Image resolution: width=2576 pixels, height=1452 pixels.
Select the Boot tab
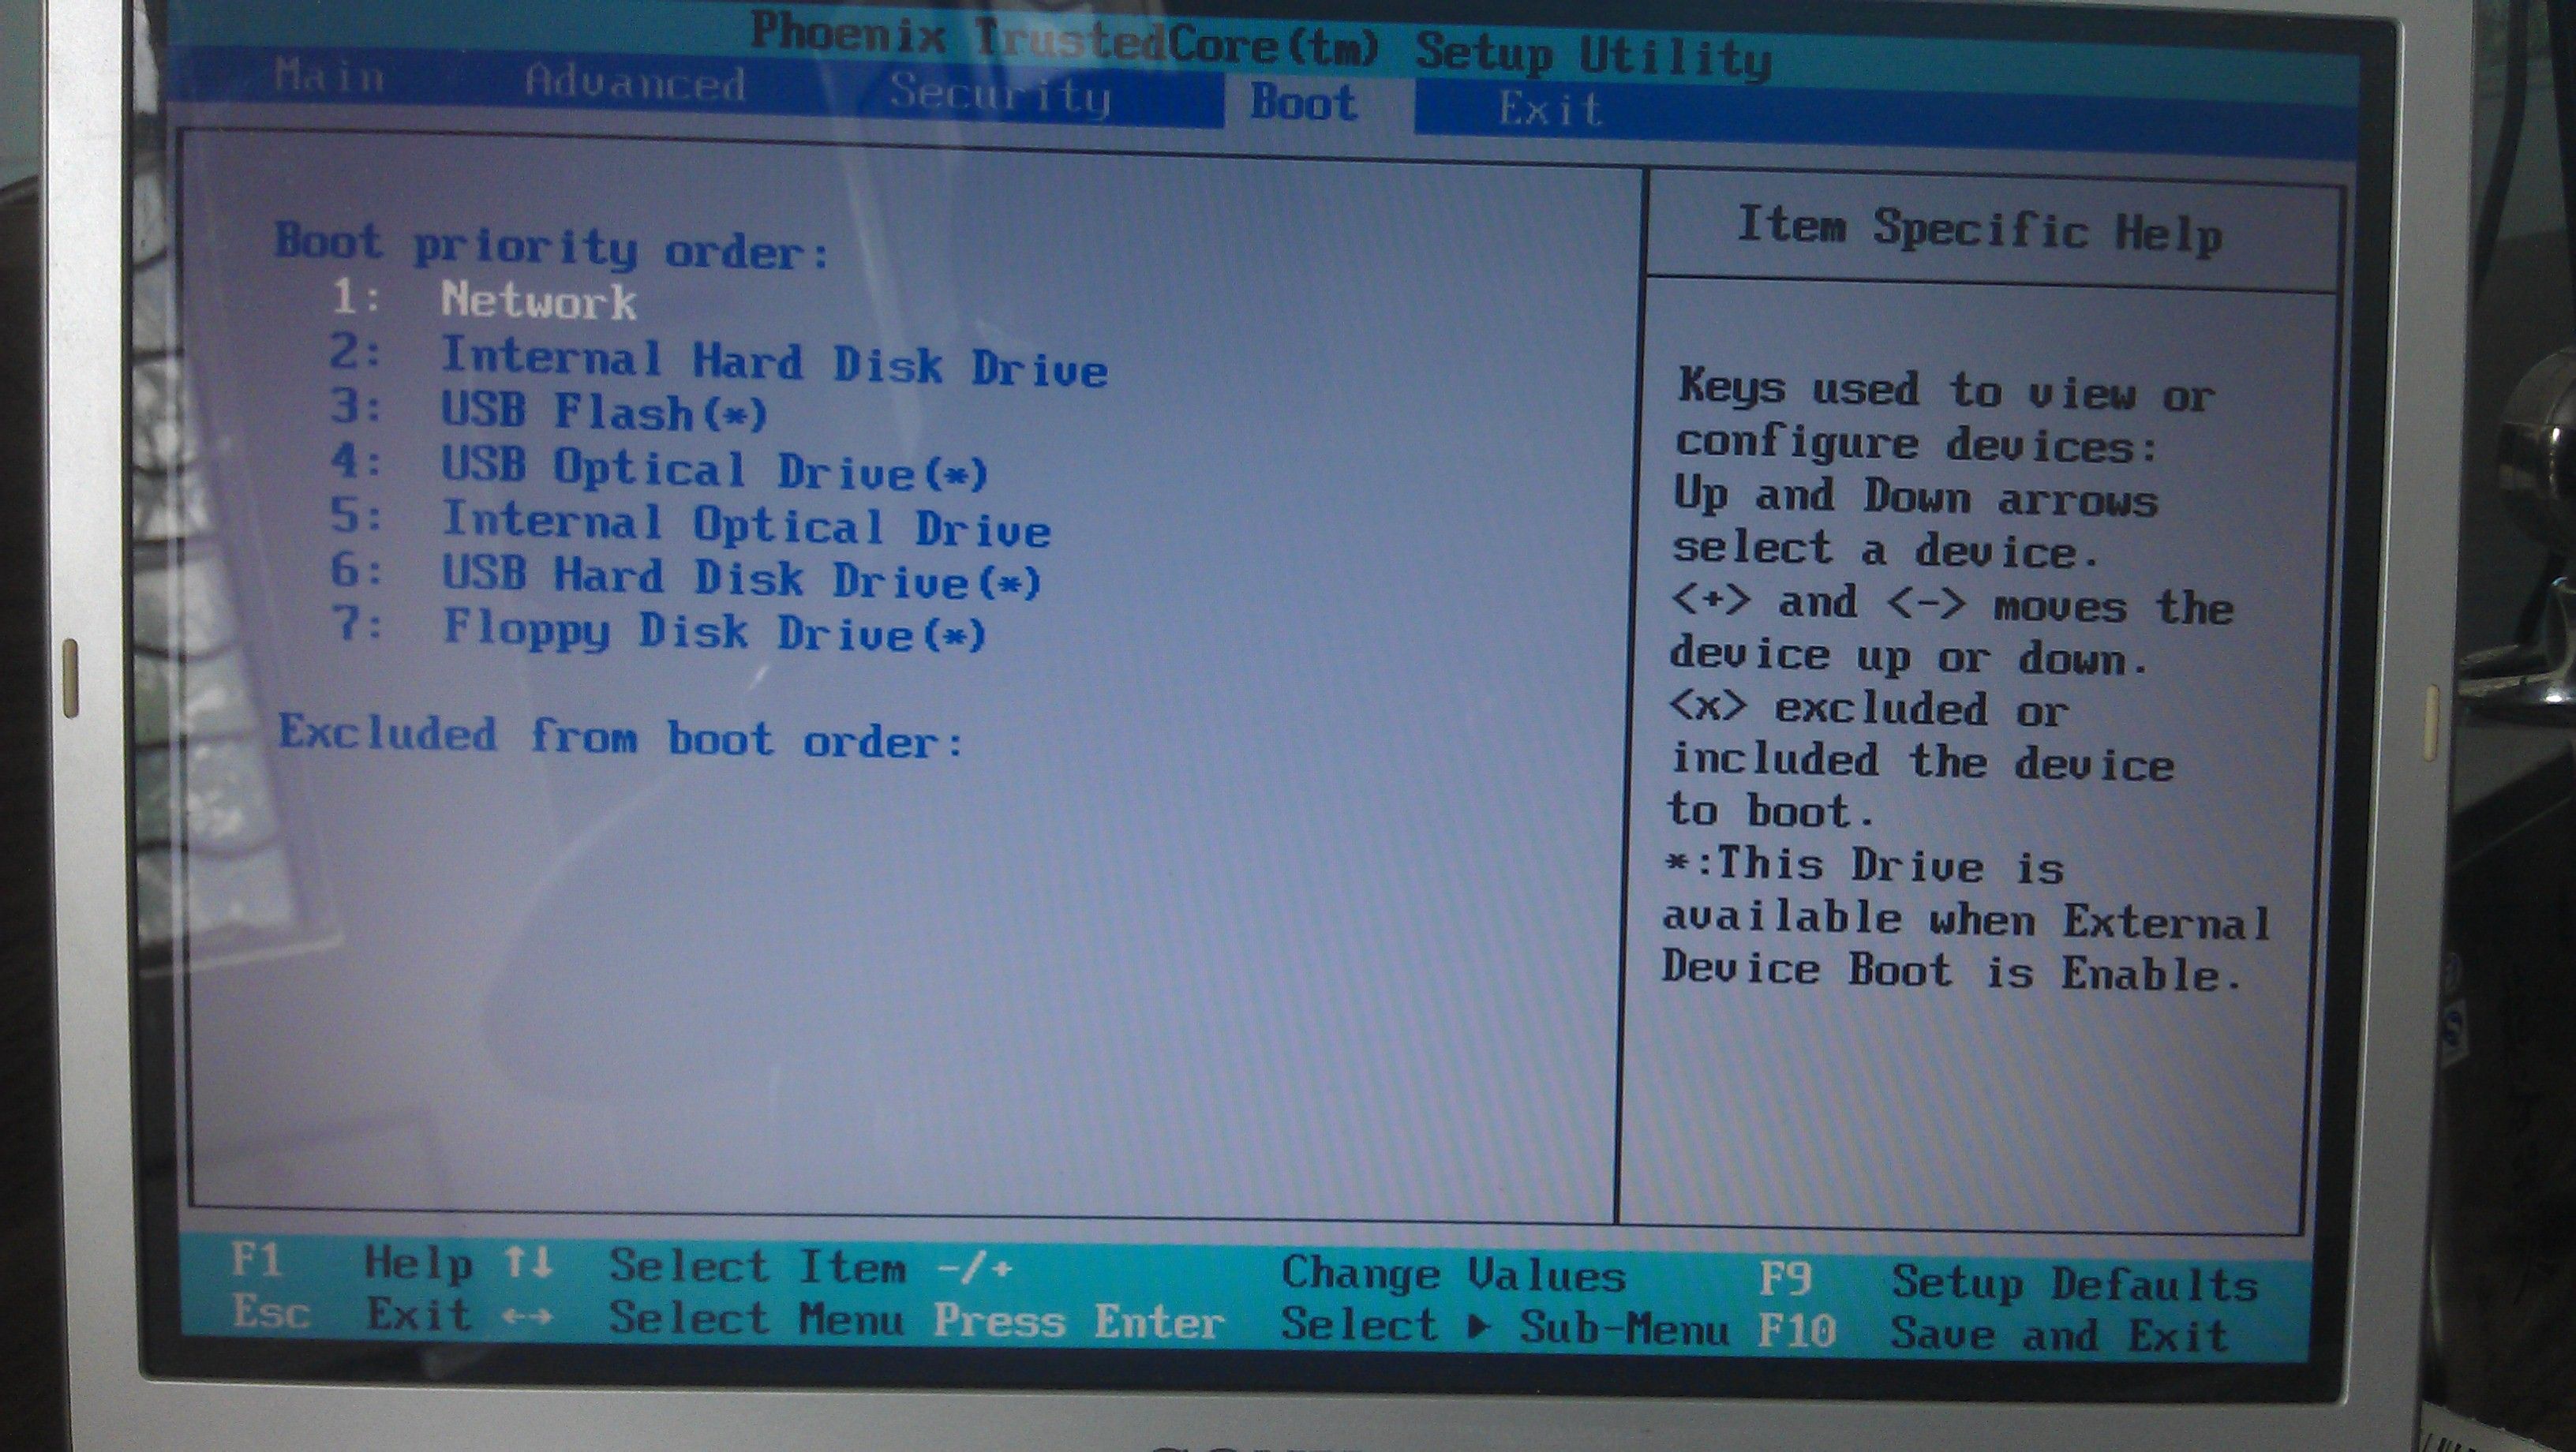(x=1304, y=102)
